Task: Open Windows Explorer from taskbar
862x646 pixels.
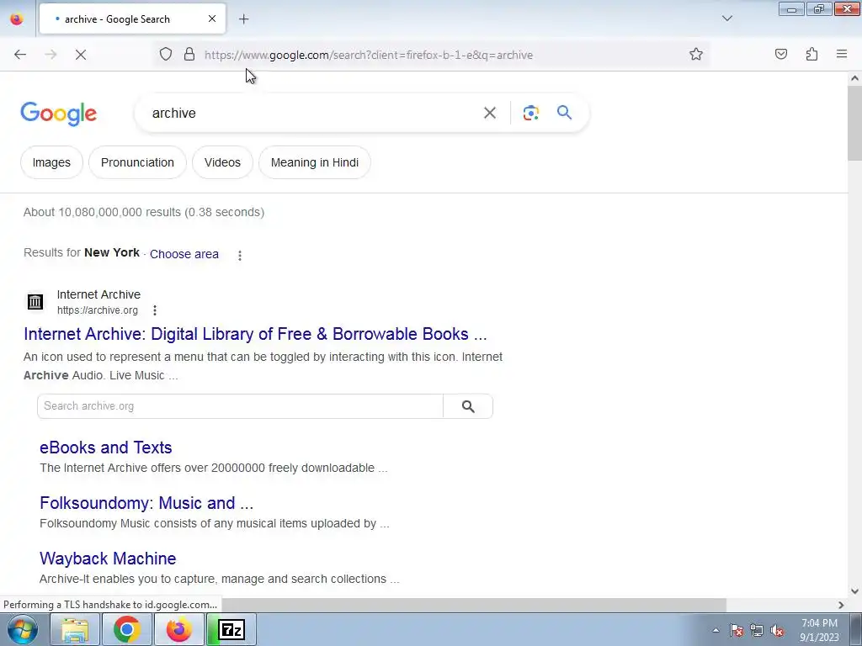Action: [75, 629]
